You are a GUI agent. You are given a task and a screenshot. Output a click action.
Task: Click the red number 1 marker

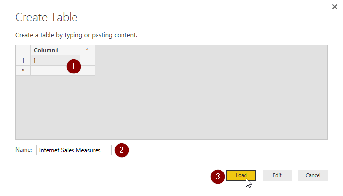(73, 66)
